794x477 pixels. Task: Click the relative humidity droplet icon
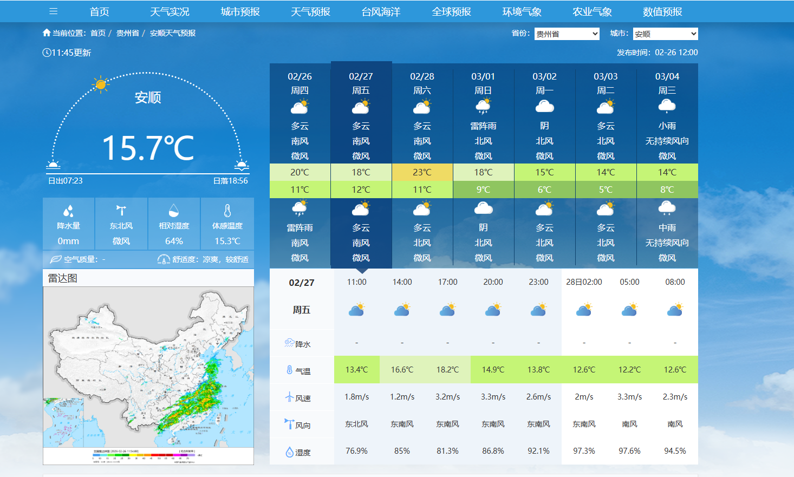tap(174, 211)
